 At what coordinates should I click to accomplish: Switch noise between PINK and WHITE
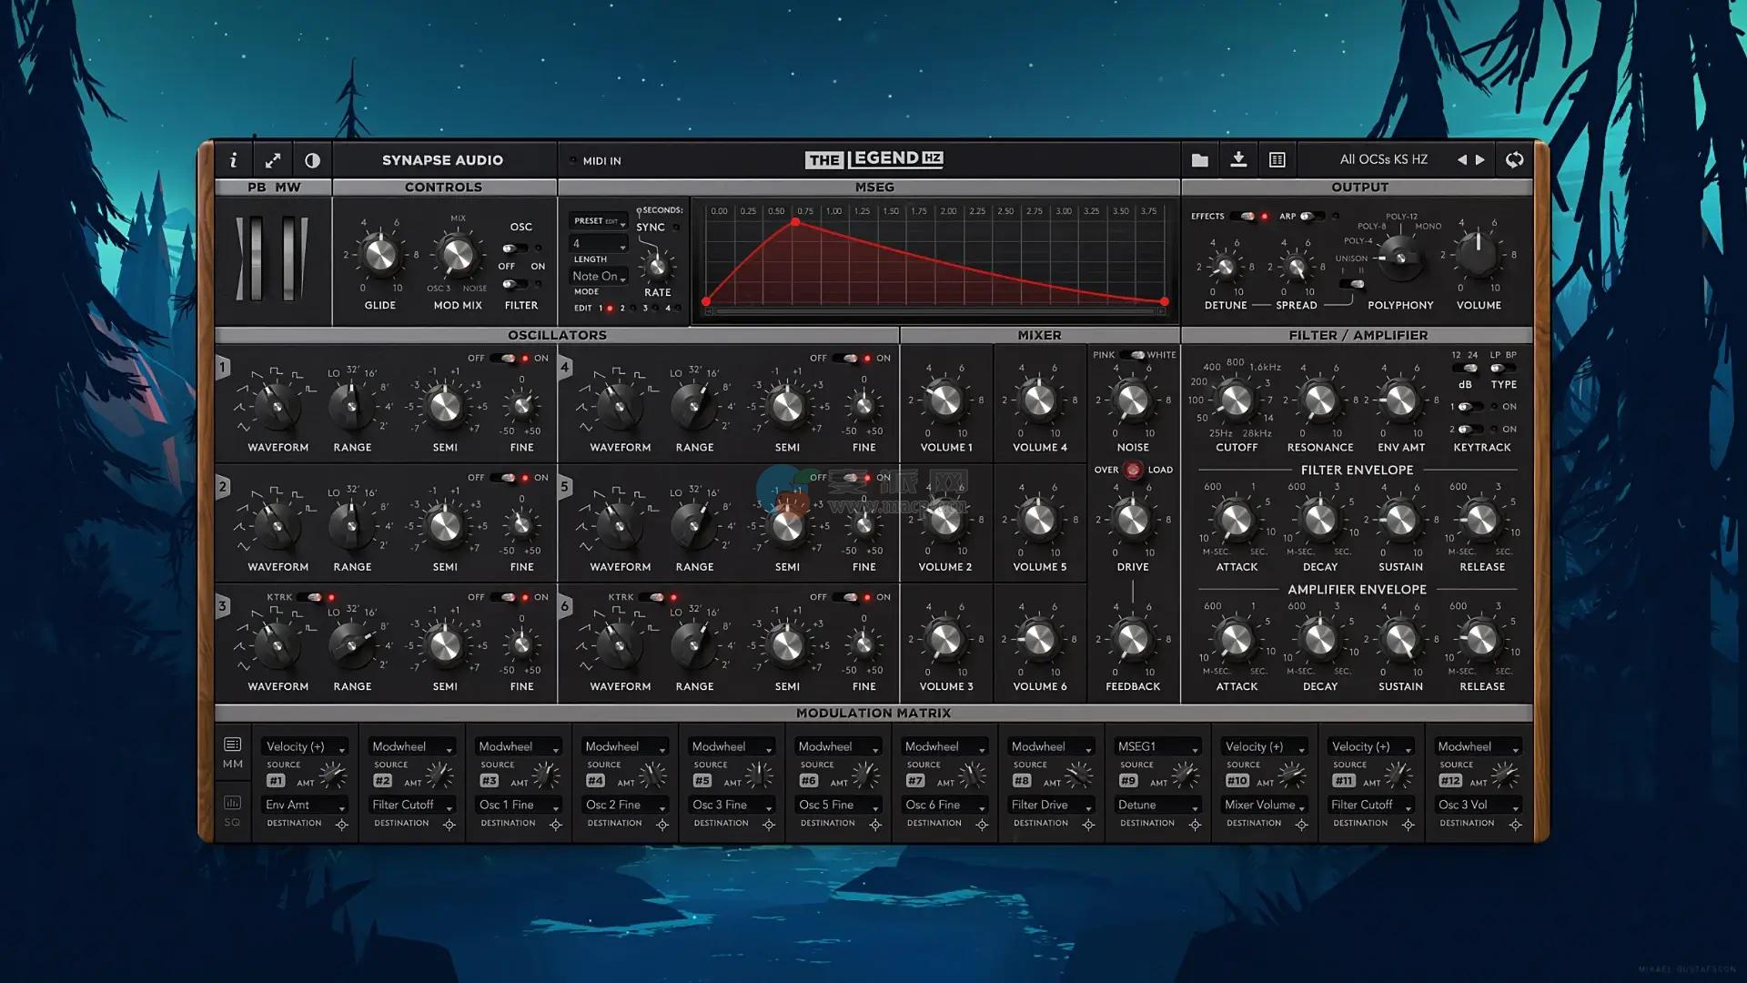[1132, 355]
